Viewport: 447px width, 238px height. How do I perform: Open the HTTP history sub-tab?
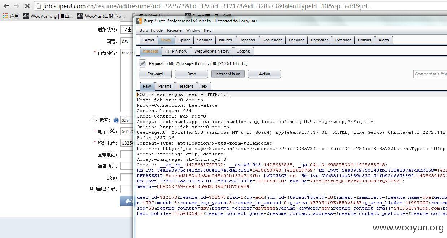coord(176,51)
